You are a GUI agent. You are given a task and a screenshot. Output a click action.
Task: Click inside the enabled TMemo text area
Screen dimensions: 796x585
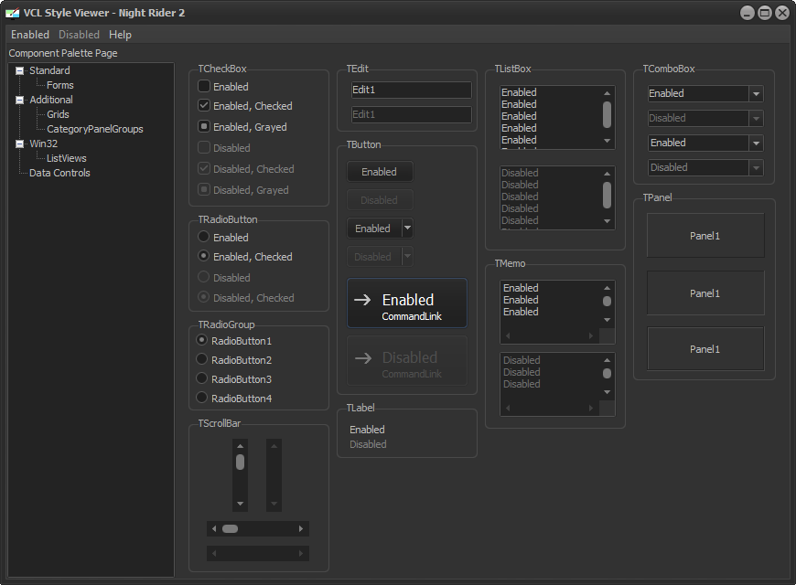click(550, 305)
